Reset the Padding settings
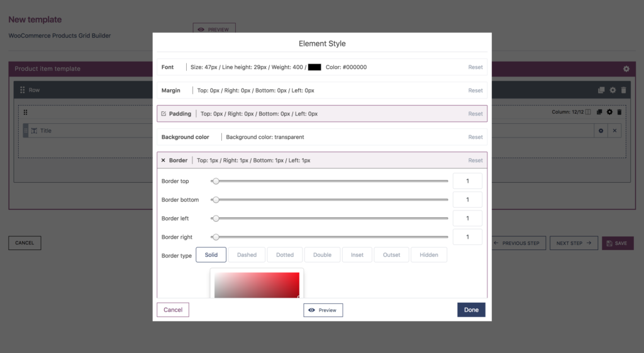This screenshot has width=644, height=353. tap(475, 114)
